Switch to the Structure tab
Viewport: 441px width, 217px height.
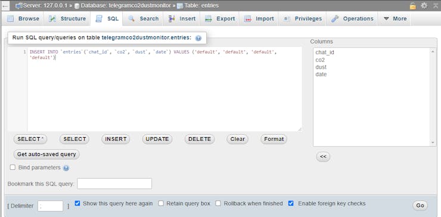coord(67,19)
